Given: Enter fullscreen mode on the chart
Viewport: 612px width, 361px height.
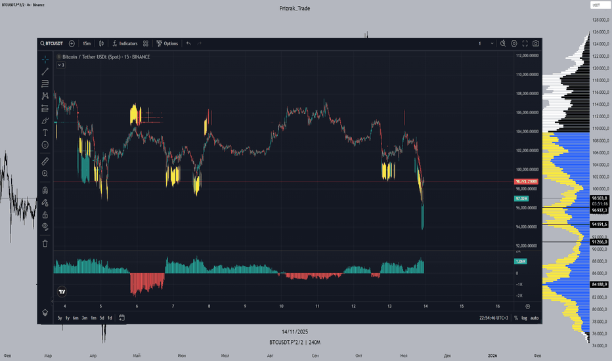Looking at the screenshot, I should [525, 43].
